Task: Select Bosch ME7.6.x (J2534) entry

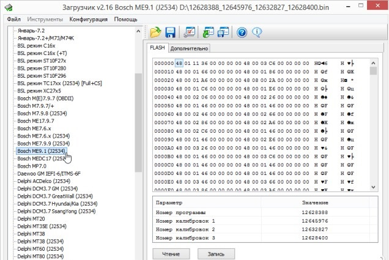Action: (43, 136)
